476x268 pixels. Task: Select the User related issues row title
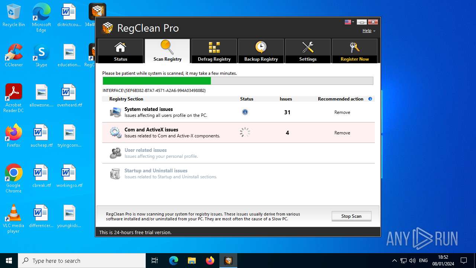(145, 150)
